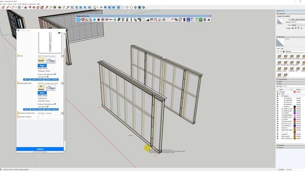305x171 pixels.
Task: Toggle visibility of the 22_EAVES tag
Action: click(277, 119)
